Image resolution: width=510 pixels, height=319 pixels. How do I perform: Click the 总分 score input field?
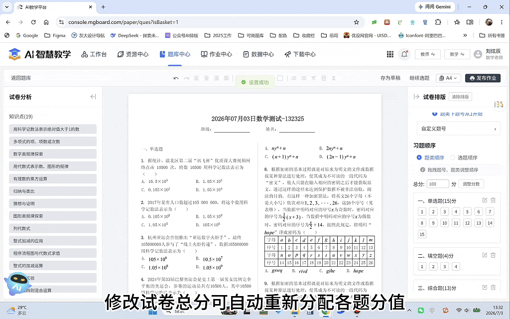(438, 184)
